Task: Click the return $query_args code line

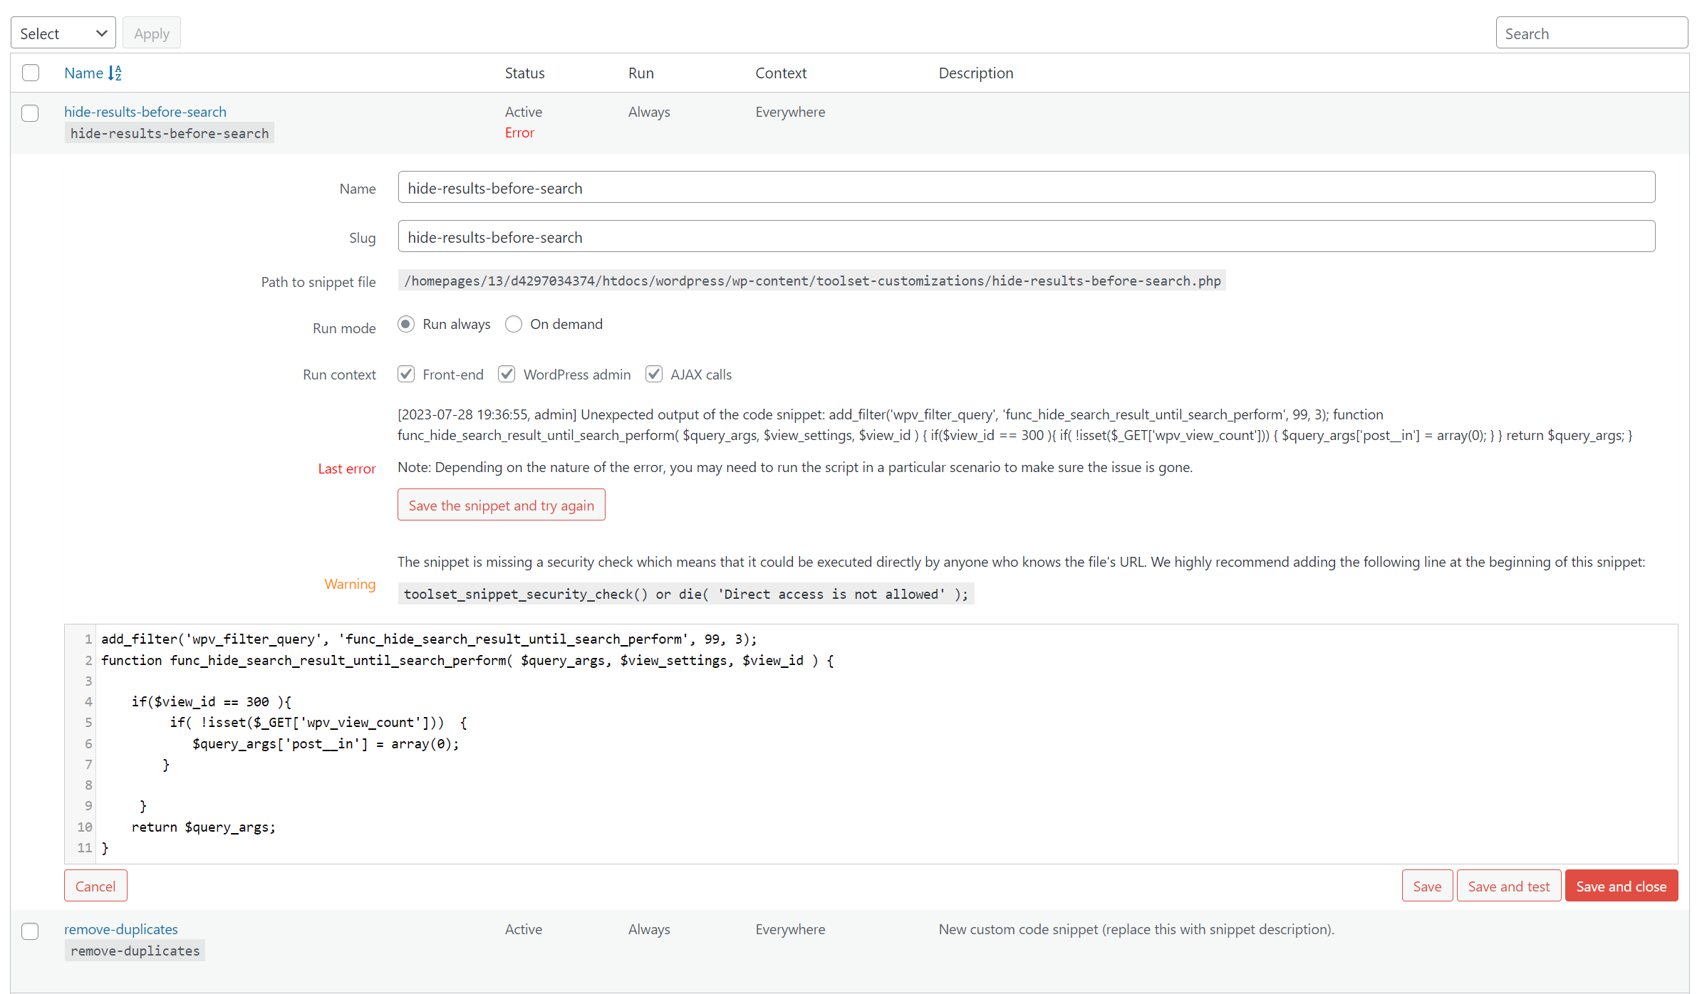Action: (203, 827)
